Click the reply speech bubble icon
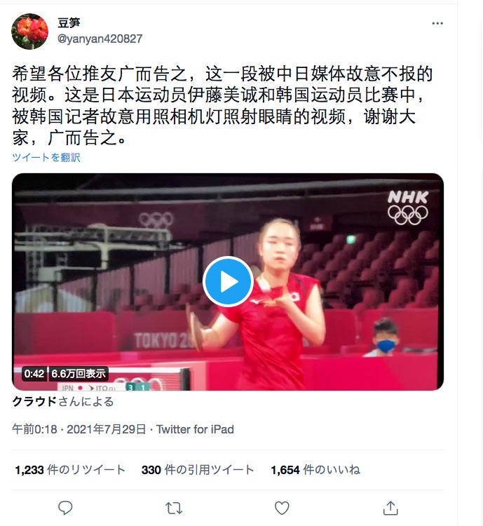This screenshot has height=526, width=483. (65, 508)
